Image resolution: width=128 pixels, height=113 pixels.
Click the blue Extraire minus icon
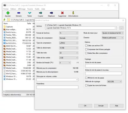pos(19,13)
